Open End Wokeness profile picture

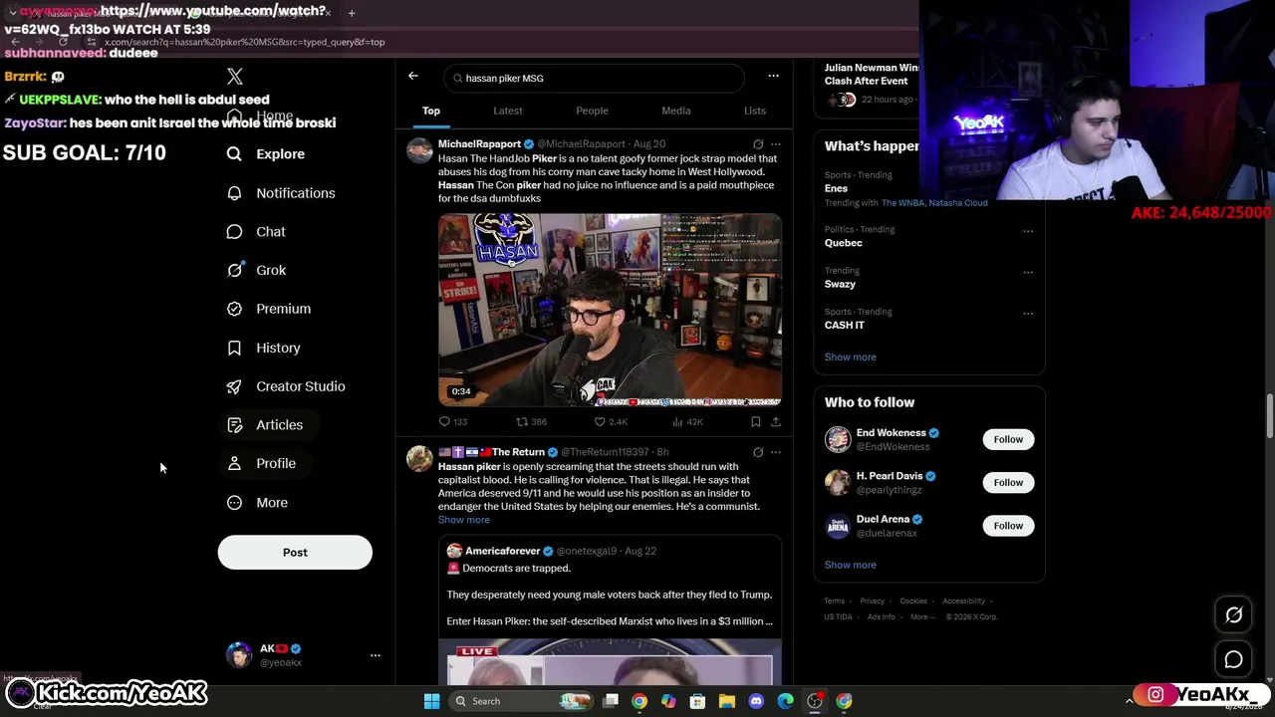838,439
